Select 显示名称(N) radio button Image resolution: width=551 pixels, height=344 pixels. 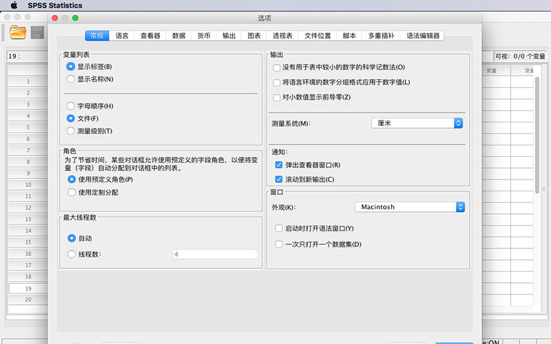[x=71, y=79]
